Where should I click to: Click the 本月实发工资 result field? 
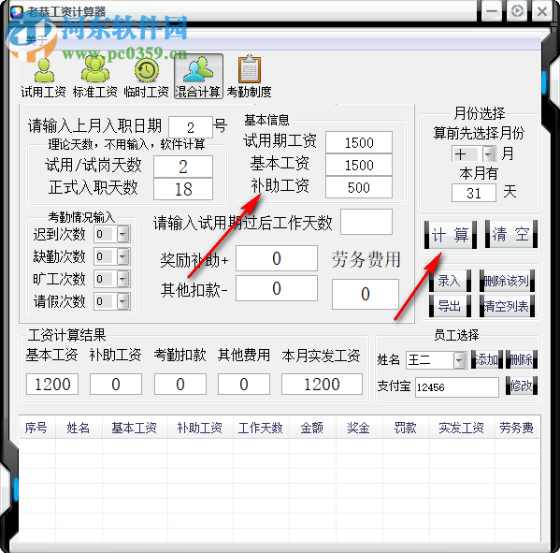(x=322, y=385)
